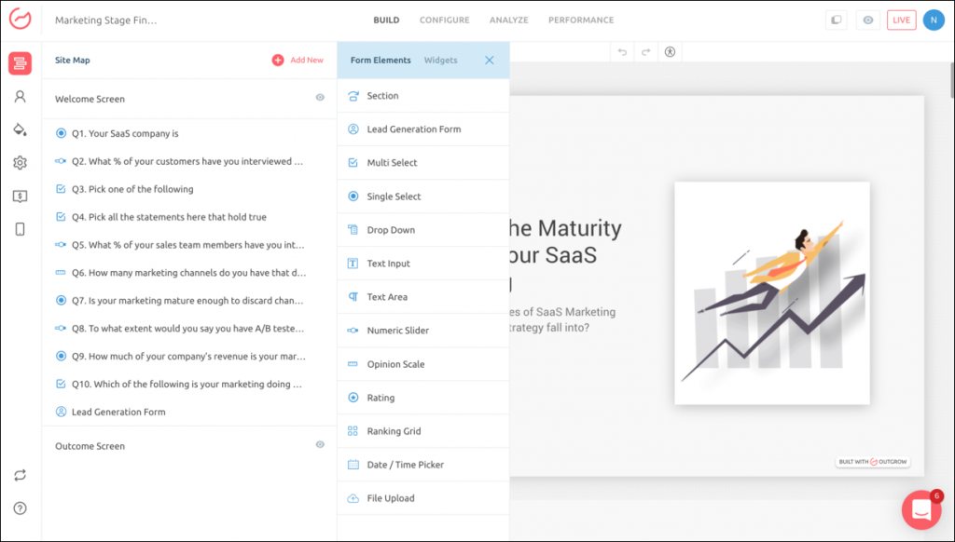This screenshot has height=542, width=955.
Task: Open the ANALYZE tab
Action: pyautogui.click(x=509, y=20)
